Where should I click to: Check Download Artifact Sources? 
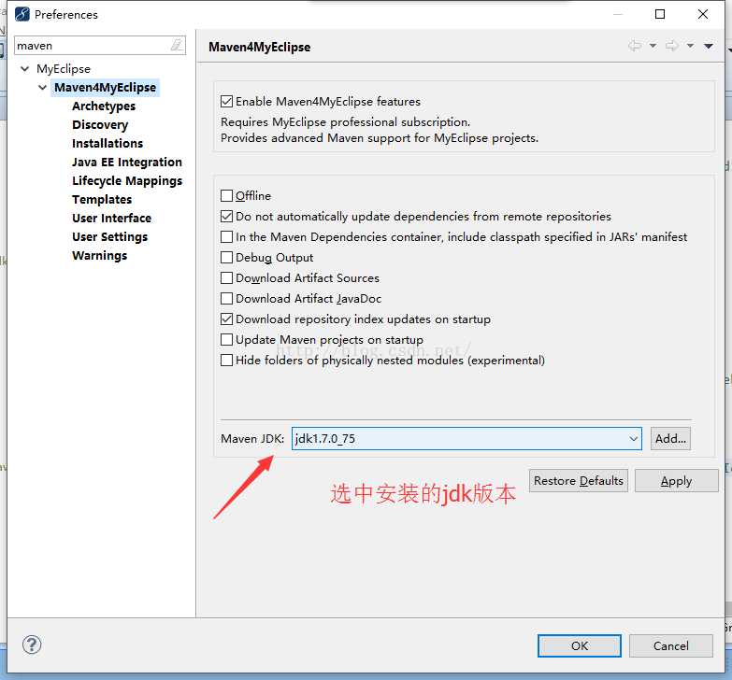point(226,278)
